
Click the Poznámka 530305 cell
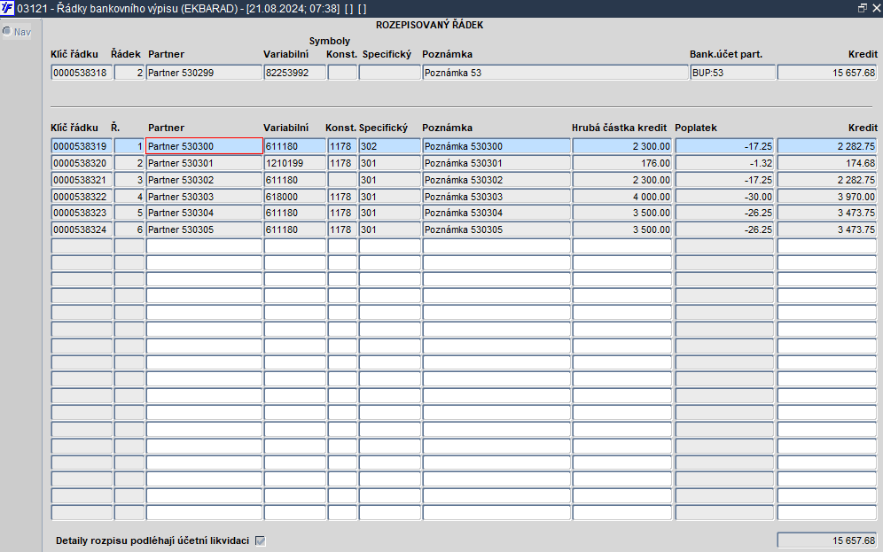pos(496,229)
